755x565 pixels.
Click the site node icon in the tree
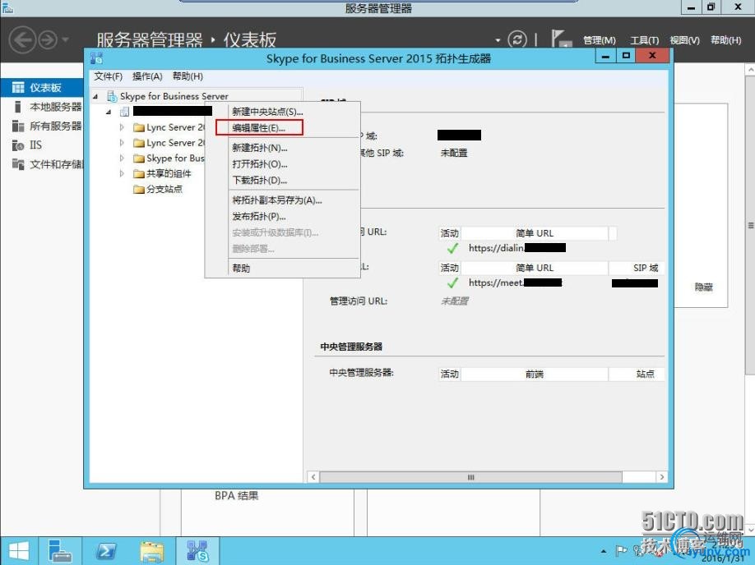pos(124,112)
